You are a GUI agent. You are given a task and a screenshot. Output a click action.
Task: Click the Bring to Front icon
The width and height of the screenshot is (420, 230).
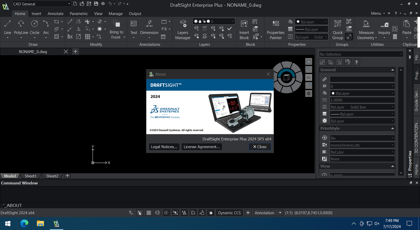click(x=116, y=24)
